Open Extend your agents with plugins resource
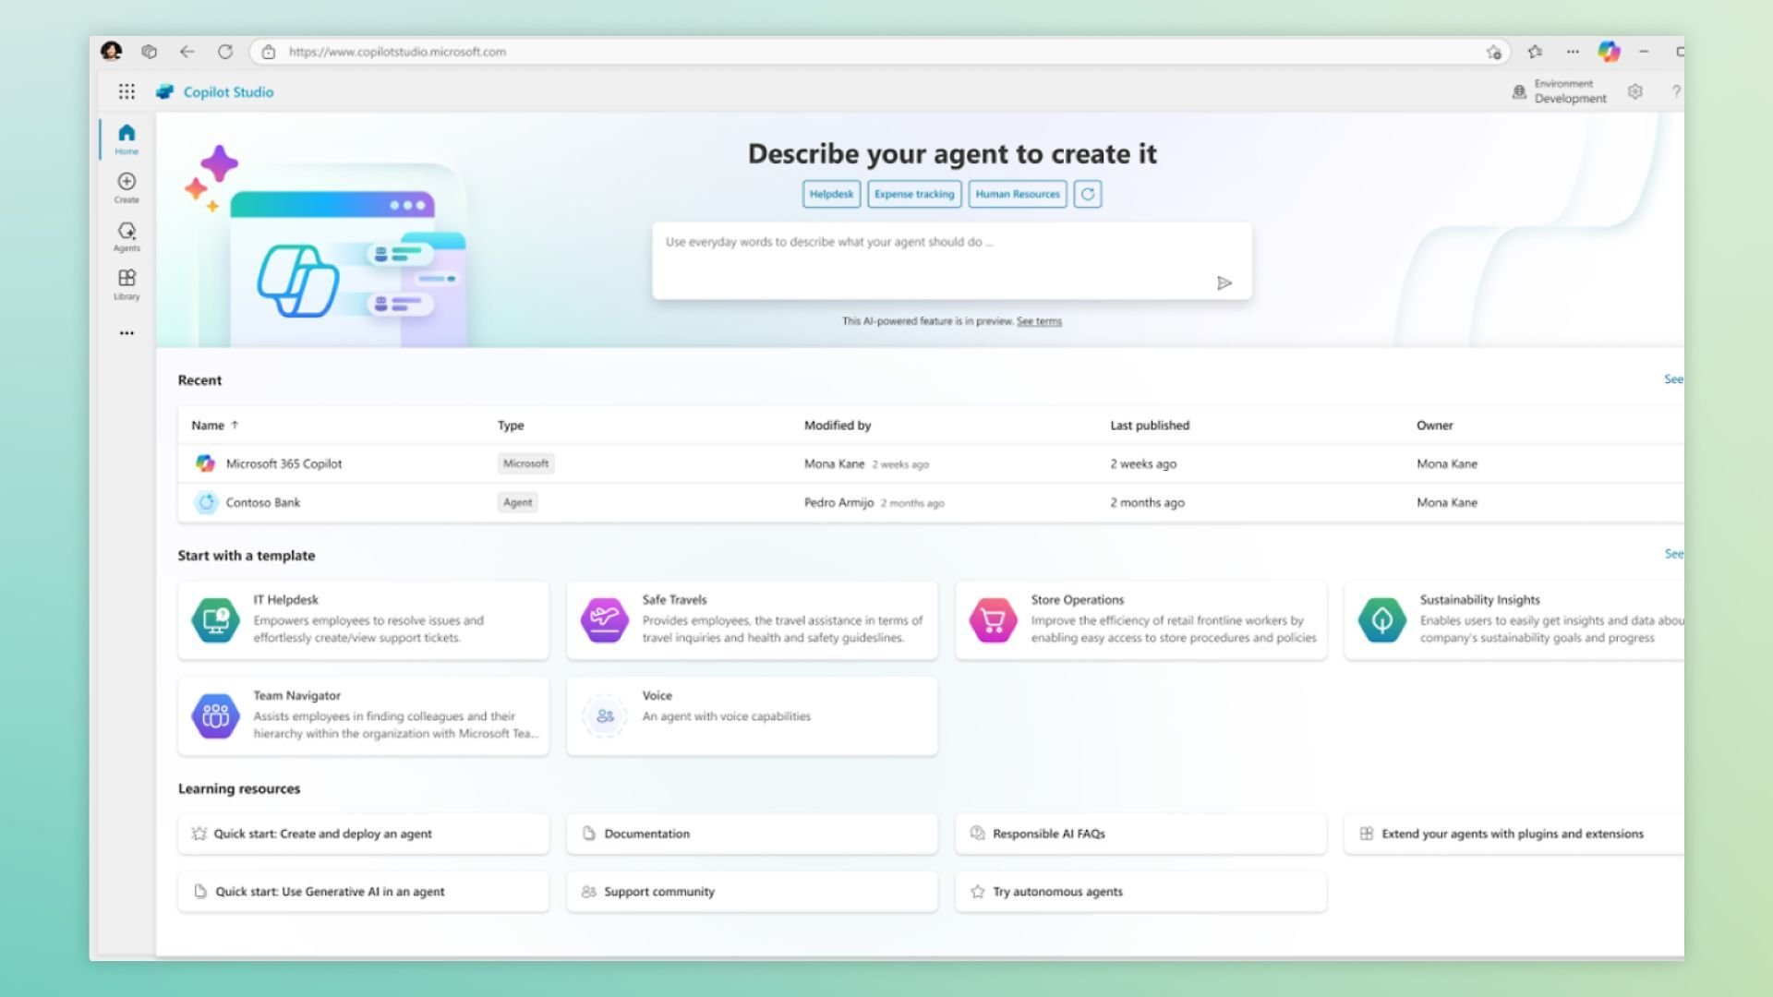The width and height of the screenshot is (1773, 997). pos(1514,834)
